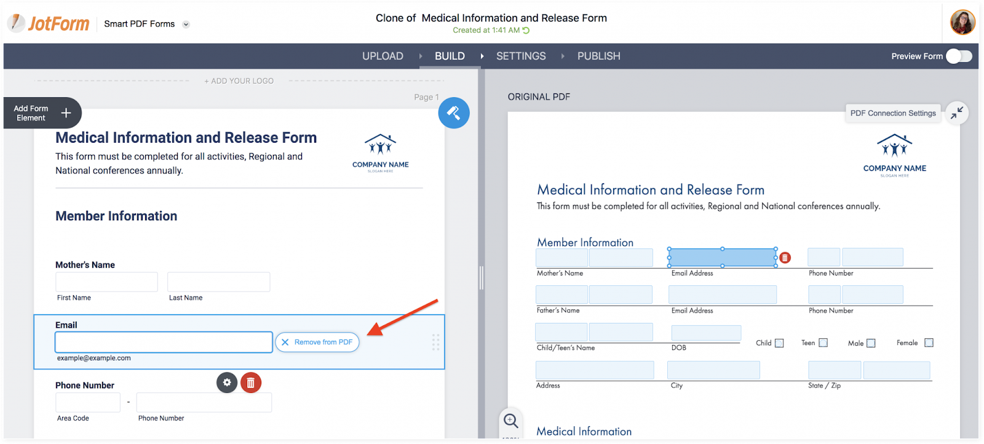This screenshot has width=984, height=444.
Task: Zoom in on the original PDF
Action: coord(511,421)
